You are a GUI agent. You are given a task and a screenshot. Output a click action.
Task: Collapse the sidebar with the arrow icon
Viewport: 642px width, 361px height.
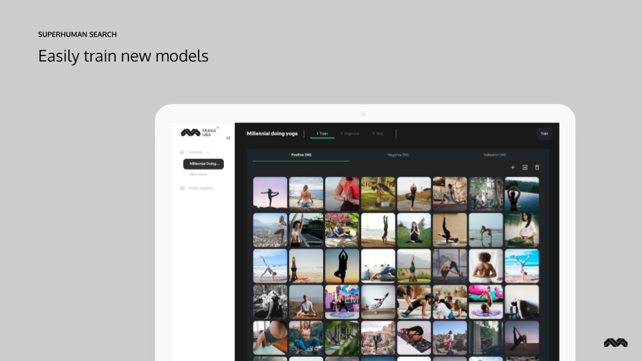[x=228, y=138]
